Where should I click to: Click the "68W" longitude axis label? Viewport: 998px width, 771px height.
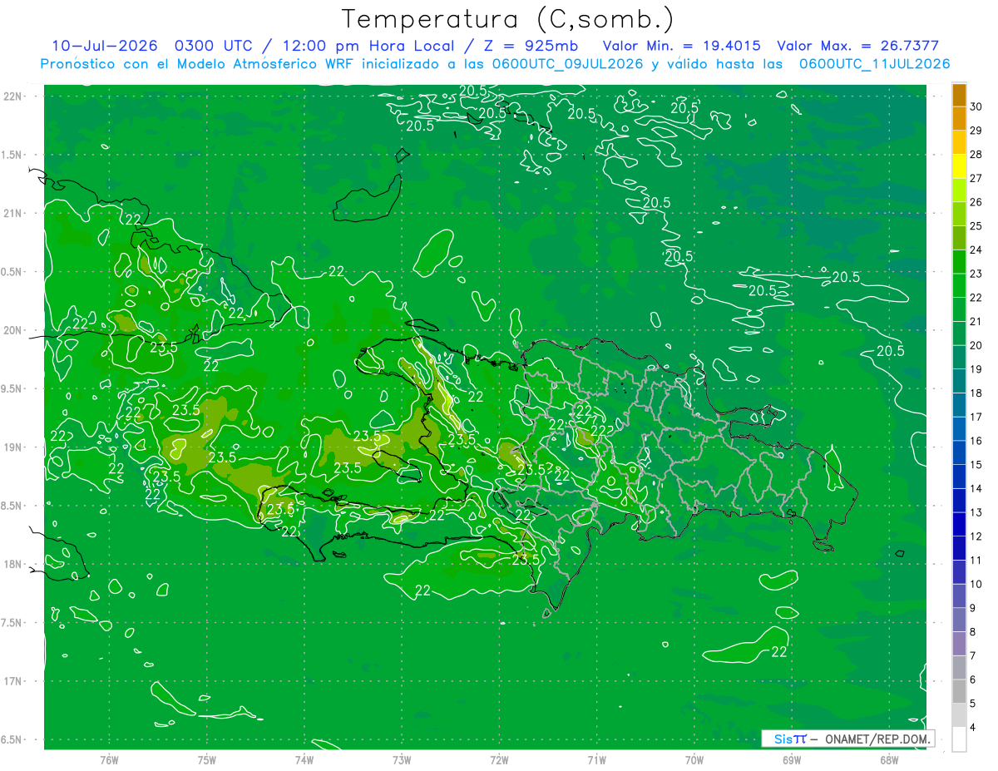pos(889,759)
